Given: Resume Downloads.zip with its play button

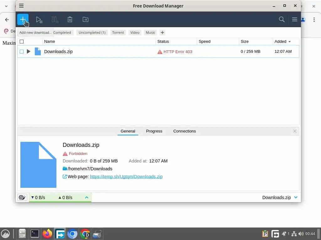Looking at the screenshot, I should tap(29, 52).
